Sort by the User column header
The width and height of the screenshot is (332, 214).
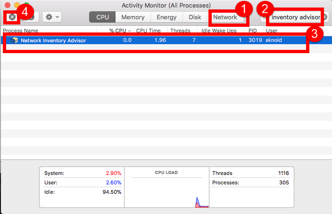272,31
